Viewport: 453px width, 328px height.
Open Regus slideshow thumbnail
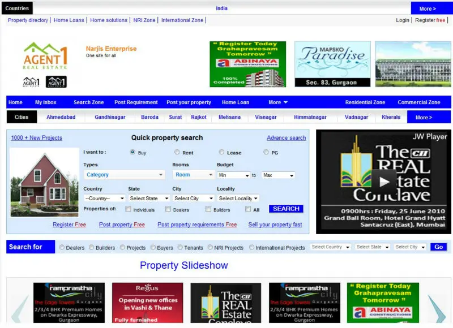coord(148,303)
